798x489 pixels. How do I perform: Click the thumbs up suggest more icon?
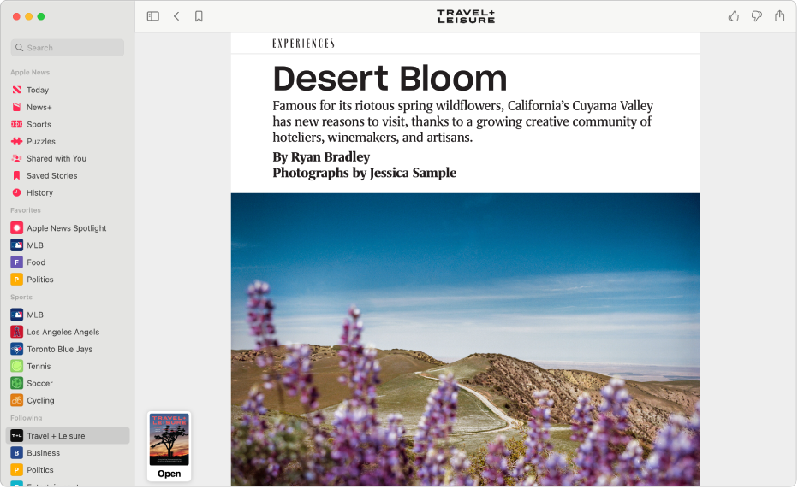coord(734,16)
